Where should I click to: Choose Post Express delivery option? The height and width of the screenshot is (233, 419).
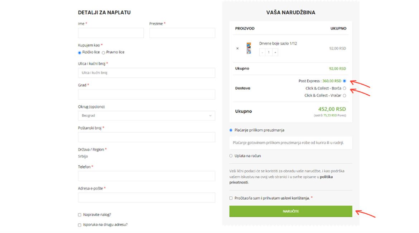345,81
